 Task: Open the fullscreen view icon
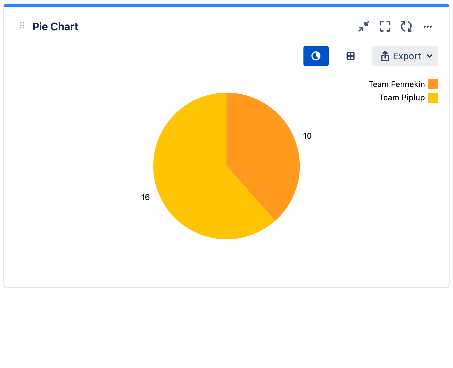click(385, 26)
